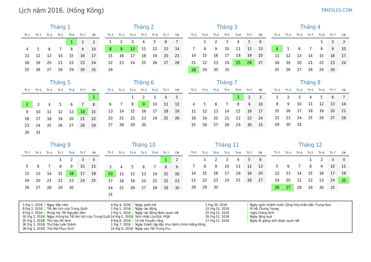371x262 pixels.
Task: Click legend entry 'Thứ sáu tốt lành'
Action: [x=59, y=220]
